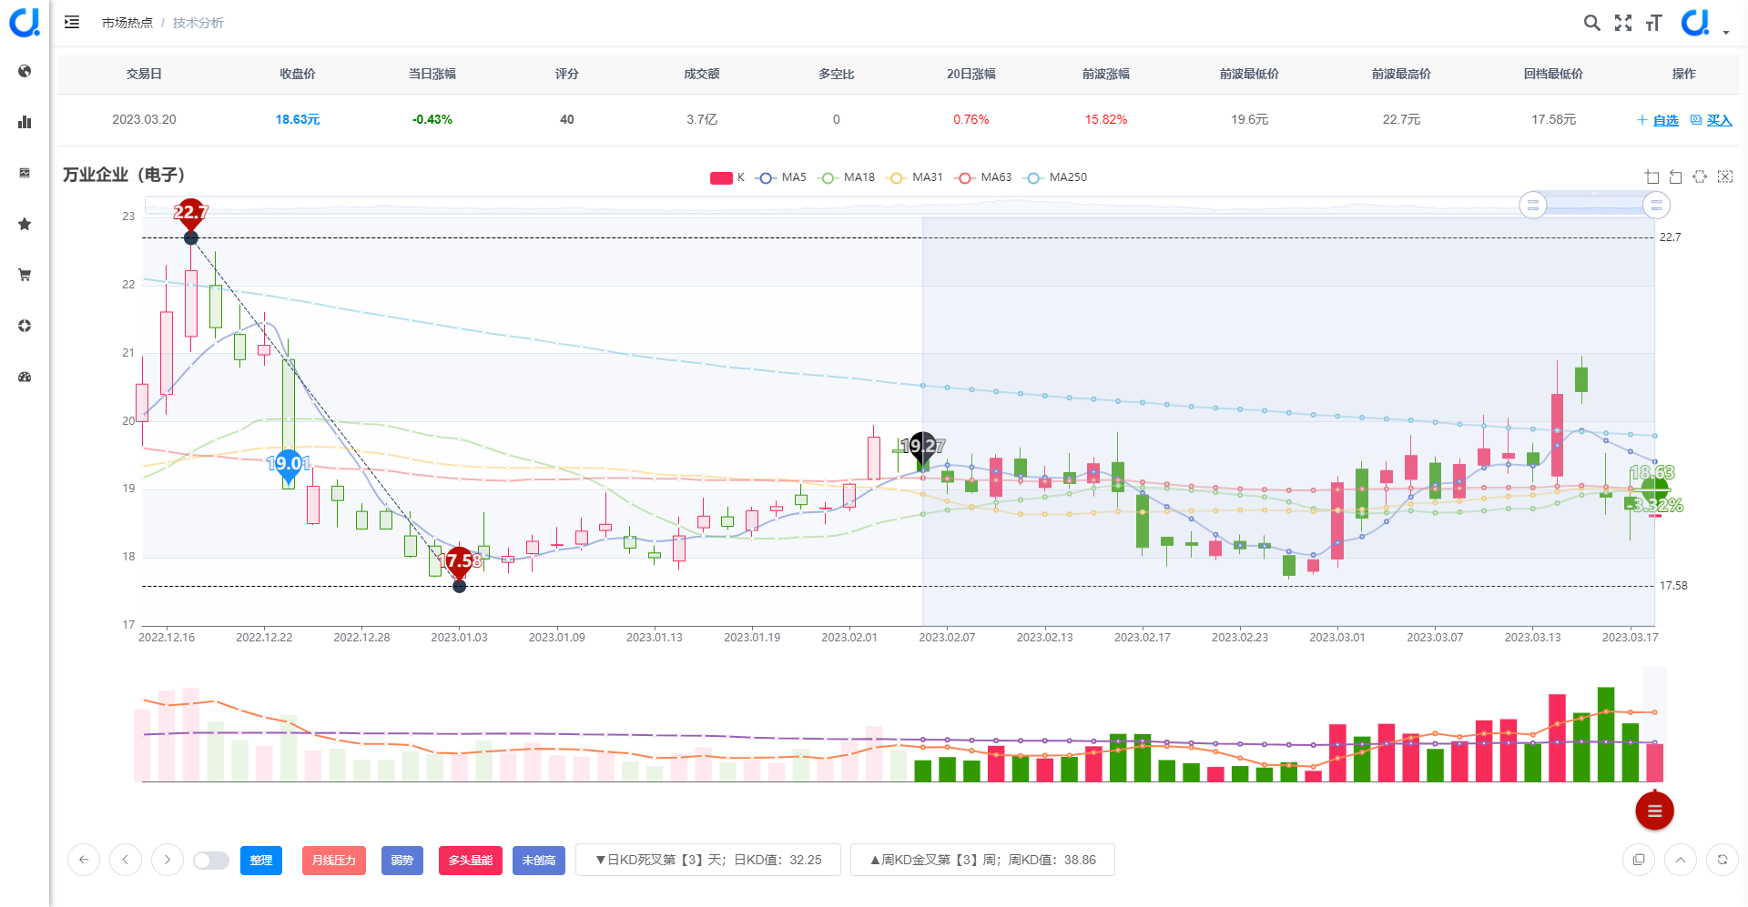Click the red floating menu button
Screen dimensions: 1748x907
tap(1654, 811)
